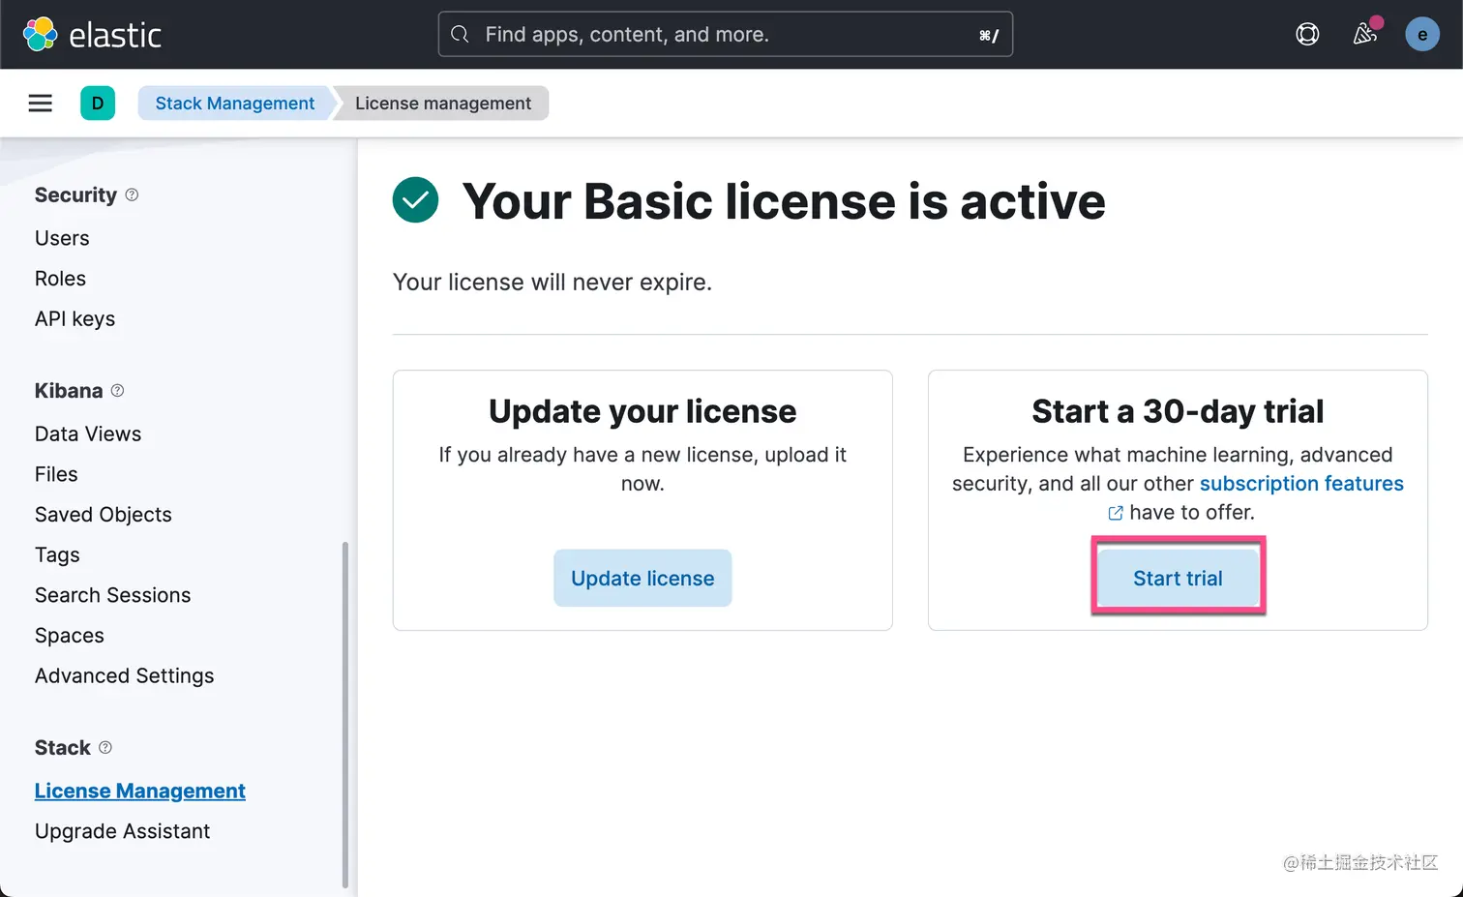Click the Update license button
Image resolution: width=1463 pixels, height=897 pixels.
point(642,579)
